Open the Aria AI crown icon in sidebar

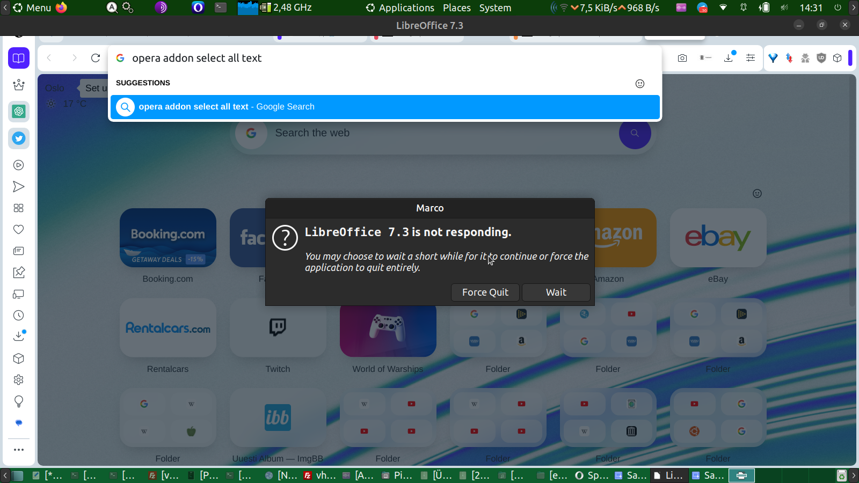(x=19, y=85)
